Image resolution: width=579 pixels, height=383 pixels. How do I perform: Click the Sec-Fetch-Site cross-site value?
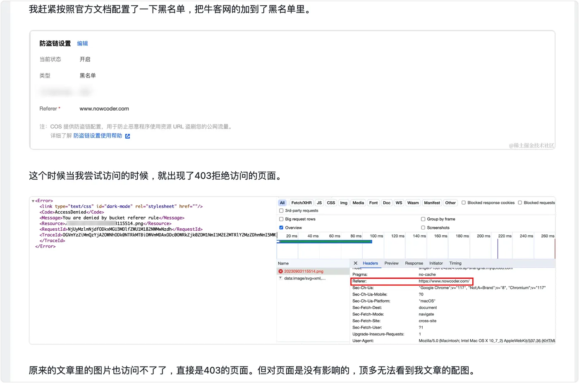(x=427, y=321)
